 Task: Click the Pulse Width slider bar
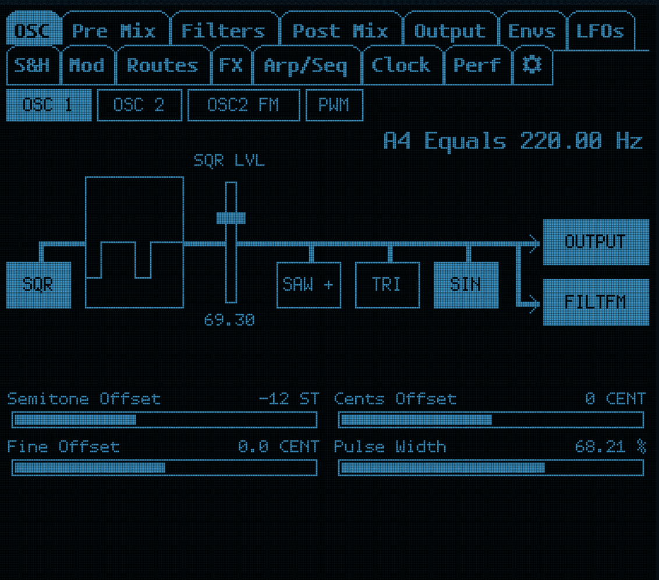491,468
